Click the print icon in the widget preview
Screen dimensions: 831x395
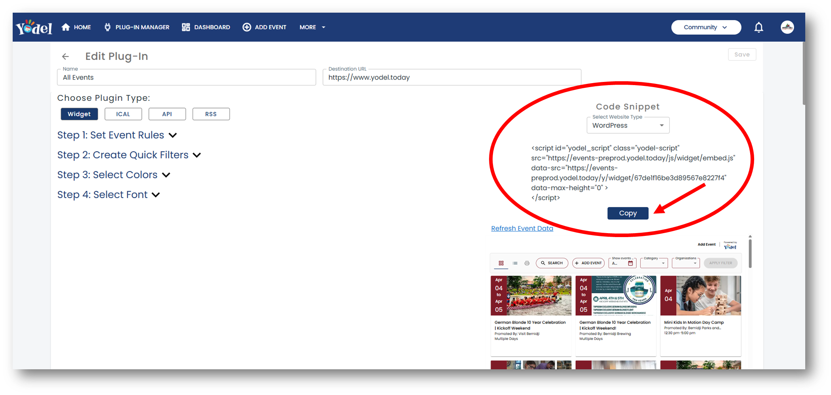527,263
